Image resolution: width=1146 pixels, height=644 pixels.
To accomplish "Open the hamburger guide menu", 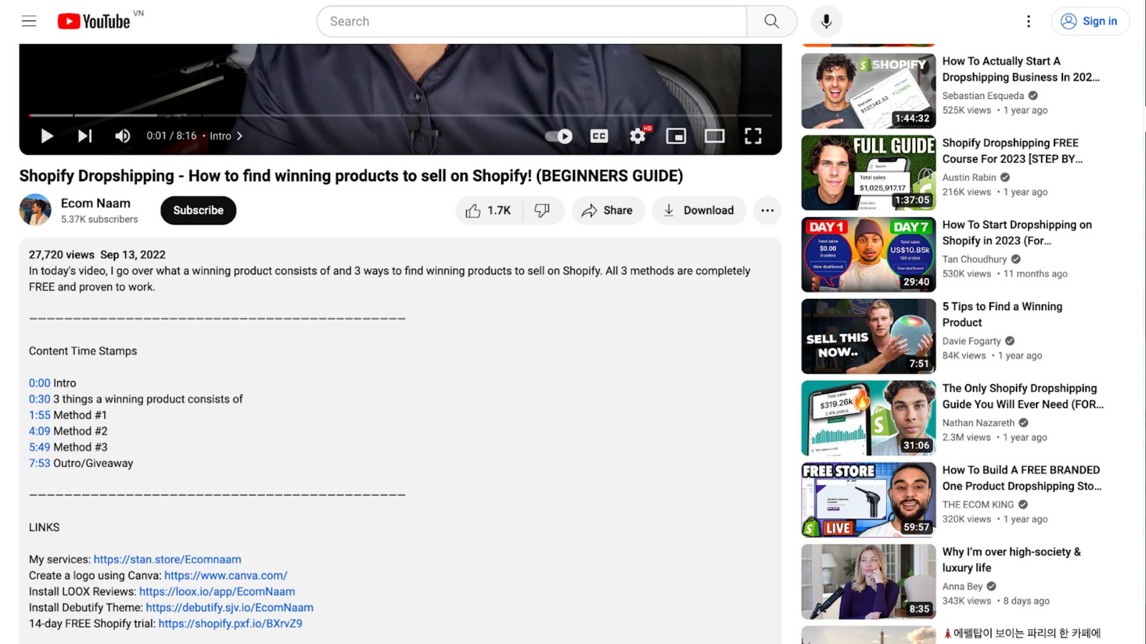I will [x=29, y=21].
